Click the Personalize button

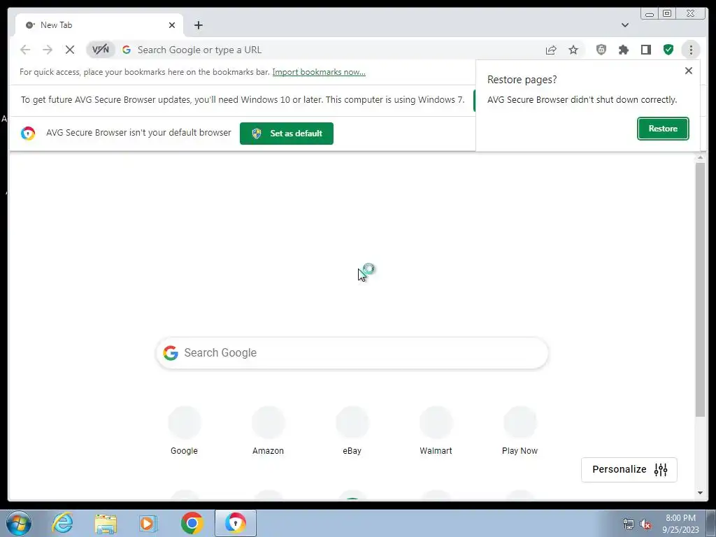pos(629,469)
